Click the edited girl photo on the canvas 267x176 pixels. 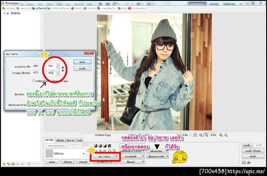[154, 72]
